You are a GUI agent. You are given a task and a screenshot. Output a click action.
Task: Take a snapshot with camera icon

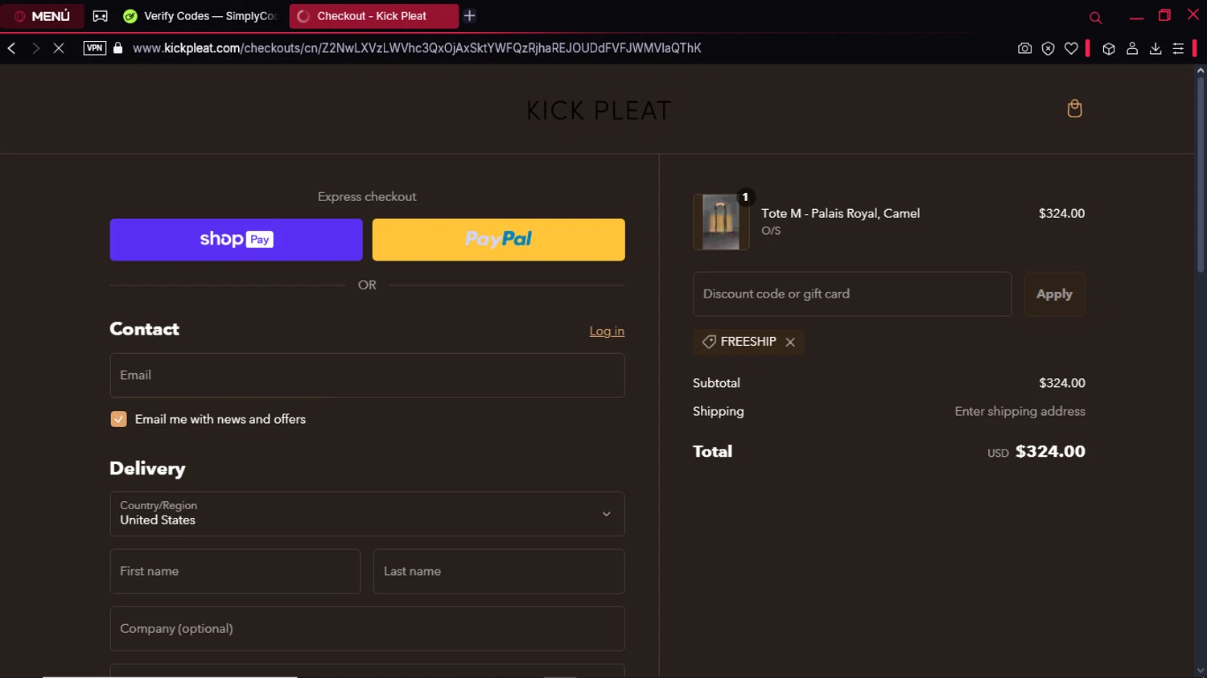[1024, 49]
